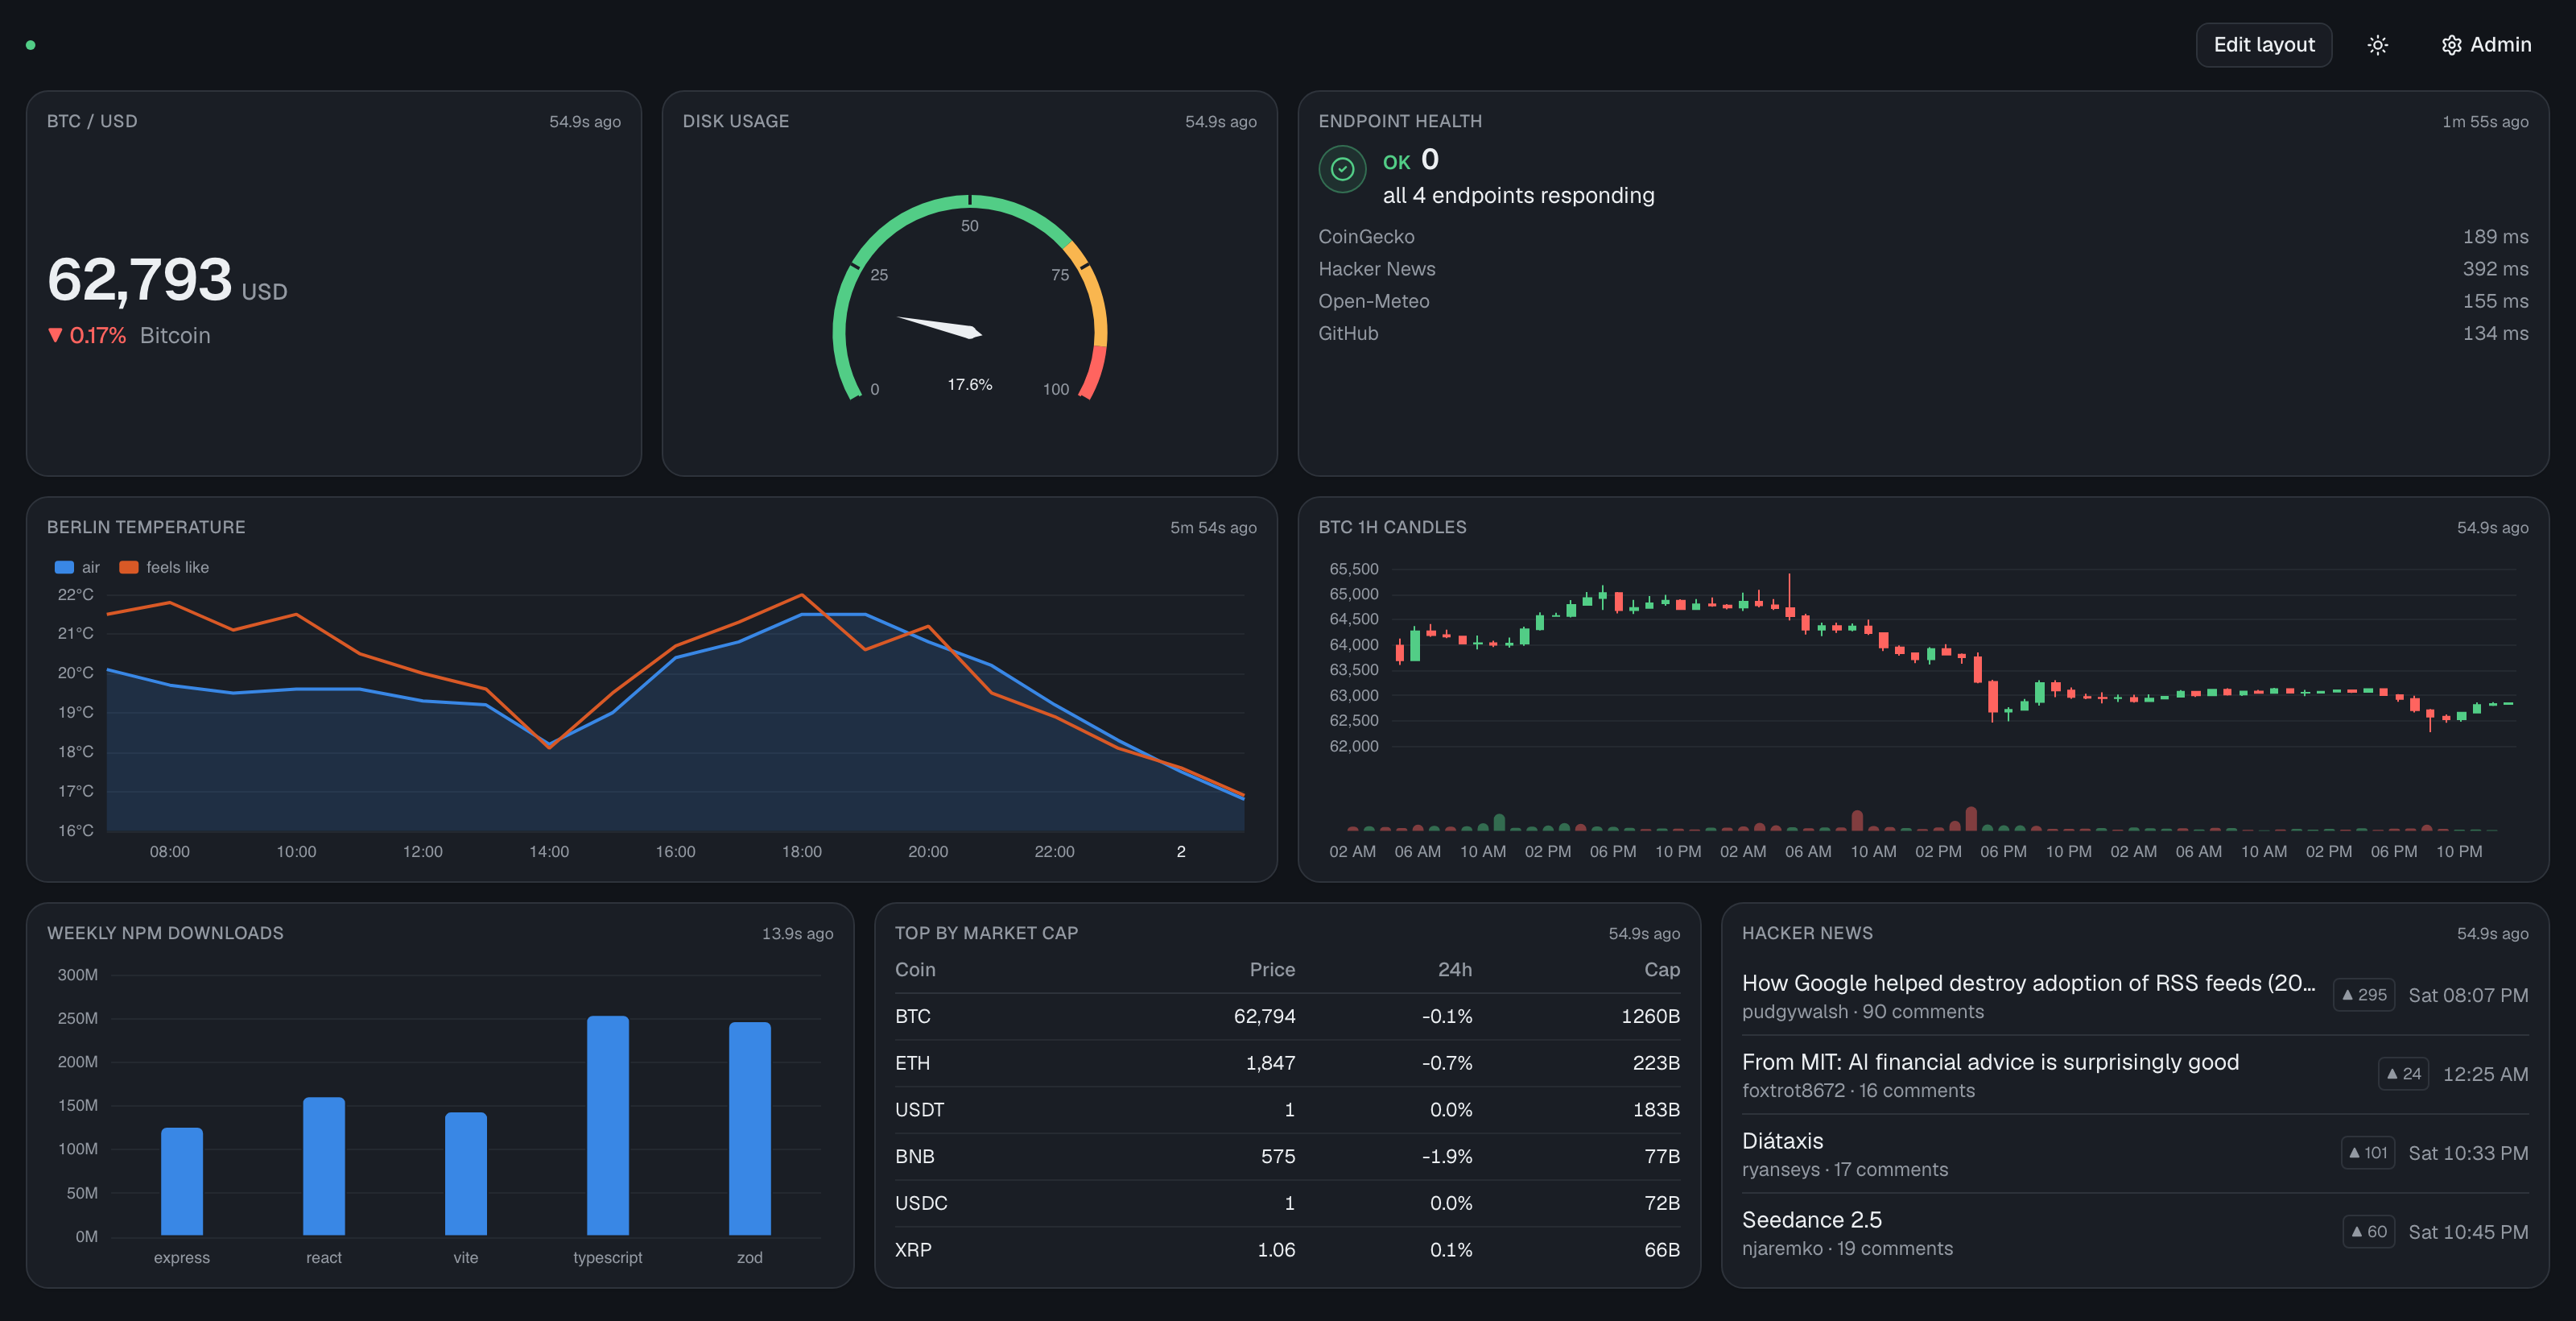Select the BTC row in market cap table

(x=1287, y=1017)
